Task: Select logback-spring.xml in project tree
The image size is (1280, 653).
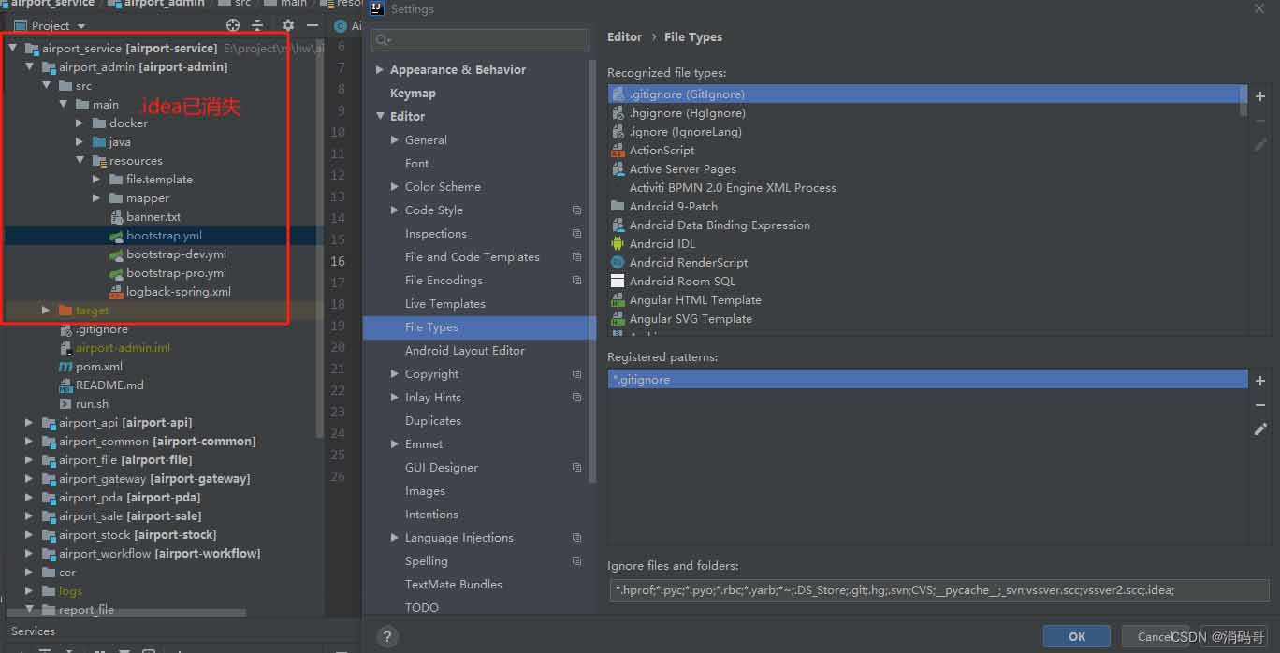Action: [x=179, y=292]
